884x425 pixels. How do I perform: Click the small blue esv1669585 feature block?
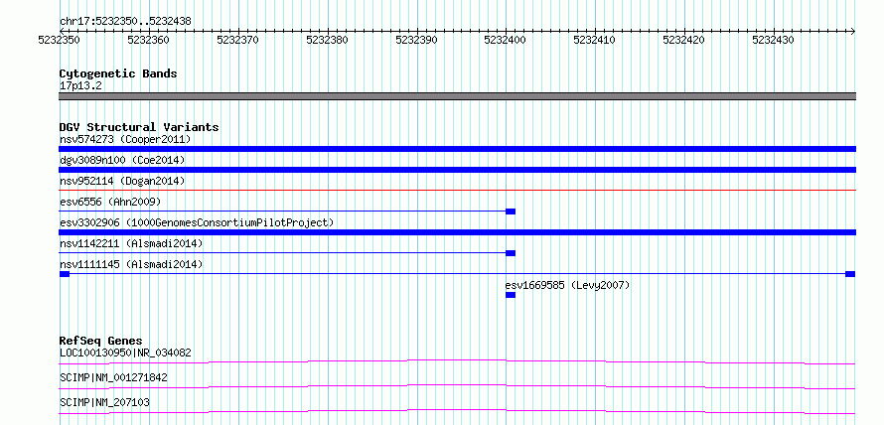[x=511, y=295]
